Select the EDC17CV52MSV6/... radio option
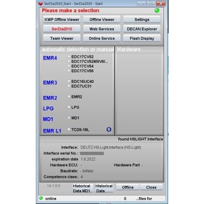The height and width of the screenshot is (204, 204). [69, 61]
